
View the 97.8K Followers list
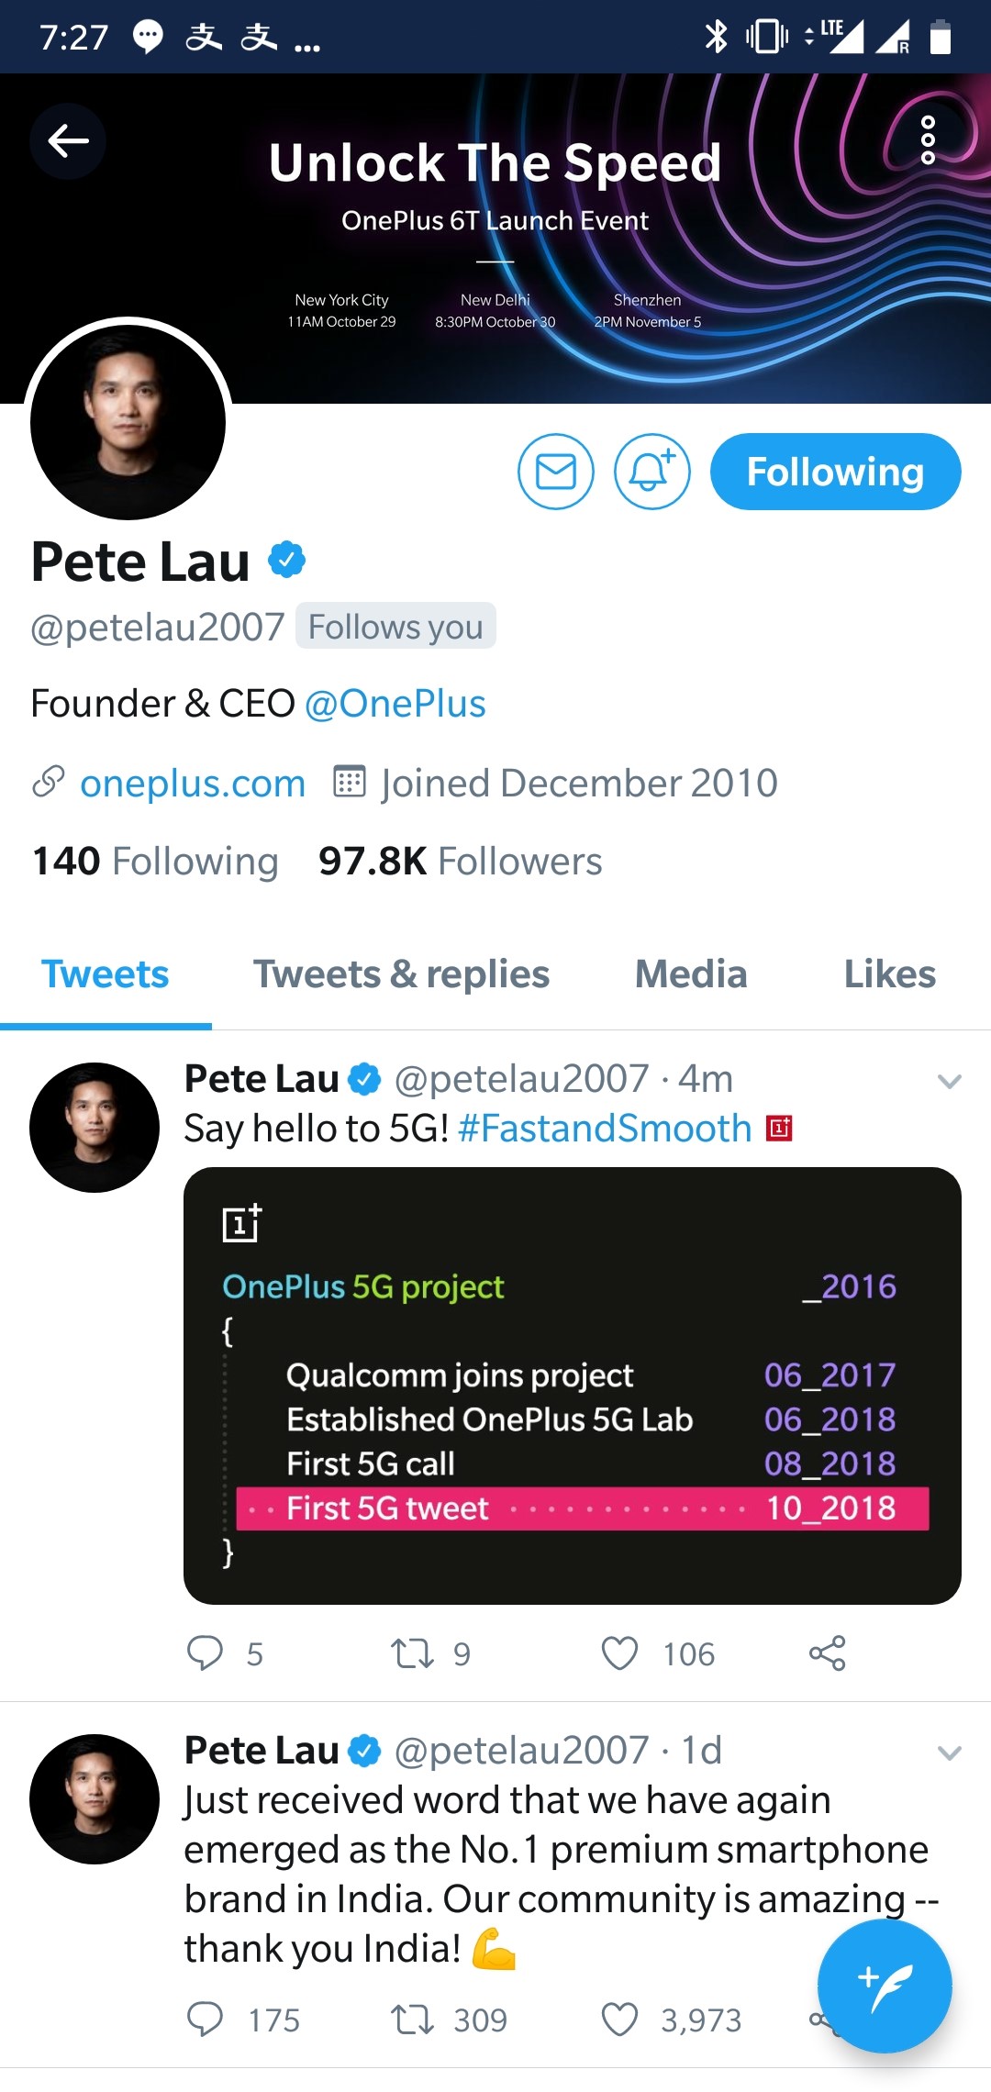pos(460,862)
